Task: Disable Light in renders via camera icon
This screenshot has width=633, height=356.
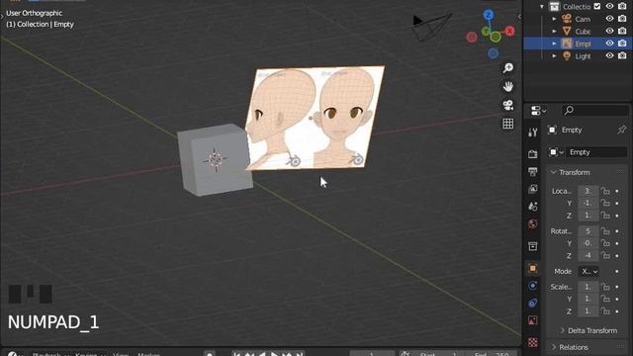Action: coord(622,55)
